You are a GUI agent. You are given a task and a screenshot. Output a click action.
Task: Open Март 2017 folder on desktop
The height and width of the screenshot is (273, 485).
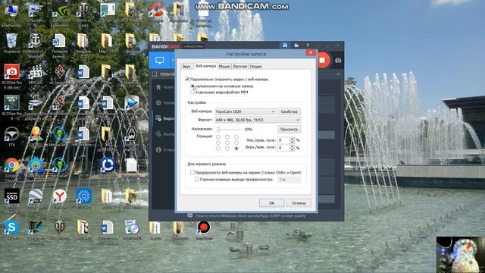107,41
